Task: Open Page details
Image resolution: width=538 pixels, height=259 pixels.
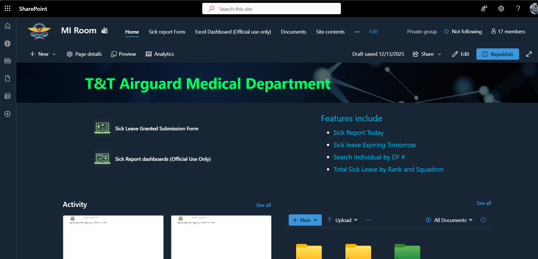Action: click(84, 54)
